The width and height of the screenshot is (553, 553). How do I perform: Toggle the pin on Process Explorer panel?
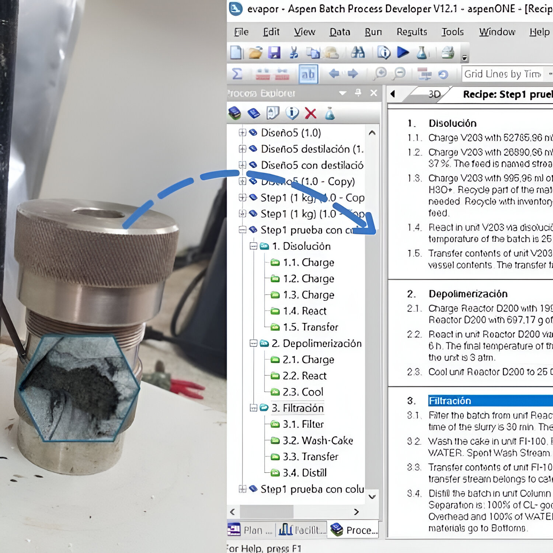pos(358,93)
